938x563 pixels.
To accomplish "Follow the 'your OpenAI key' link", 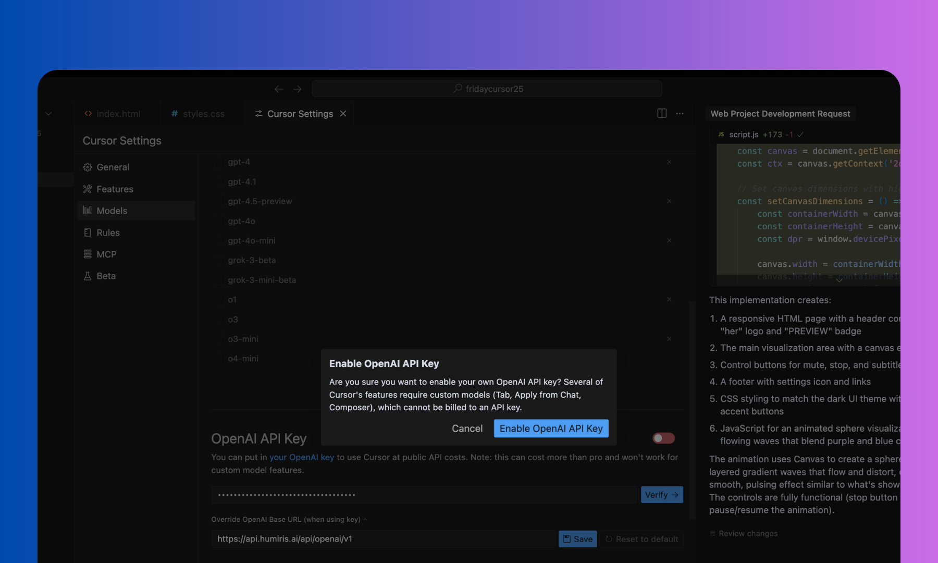I will click(302, 457).
